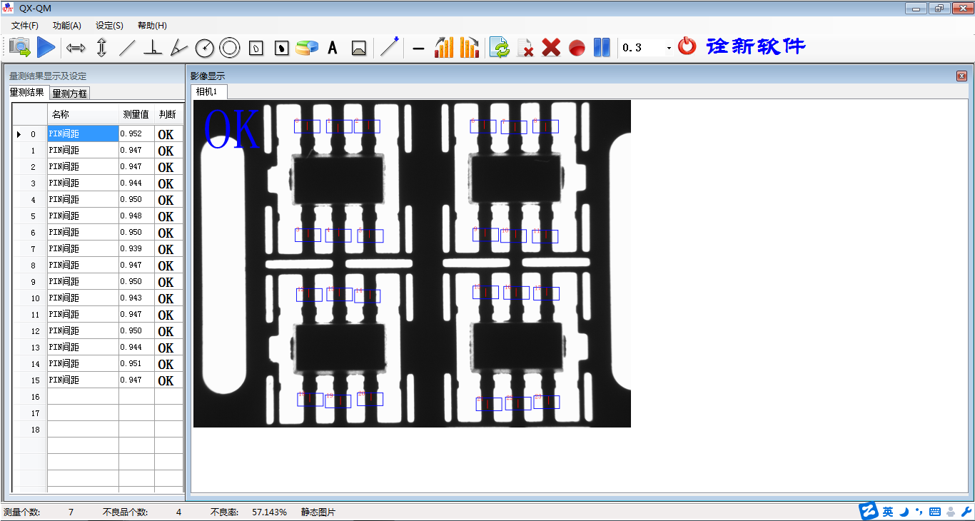
Task: Open the 设定(S) menu
Action: 109,26
